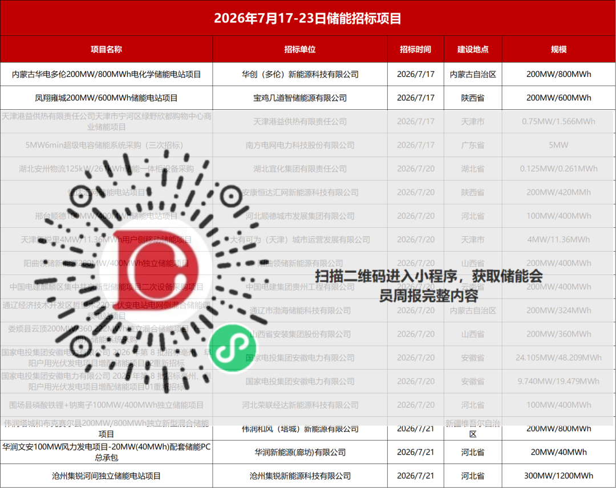Click the location cell 湖北省
The width and height of the screenshot is (616, 488).
click(x=473, y=169)
